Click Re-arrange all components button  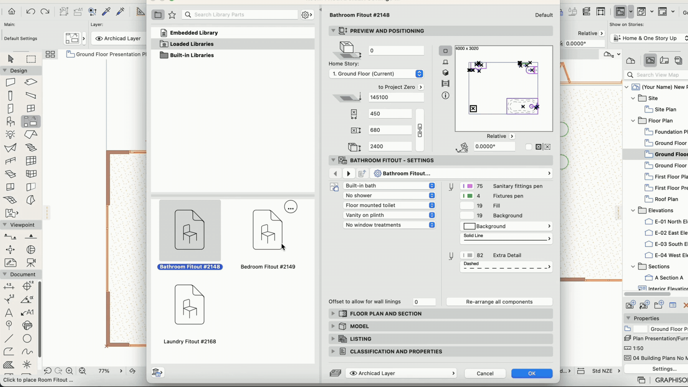click(x=499, y=302)
